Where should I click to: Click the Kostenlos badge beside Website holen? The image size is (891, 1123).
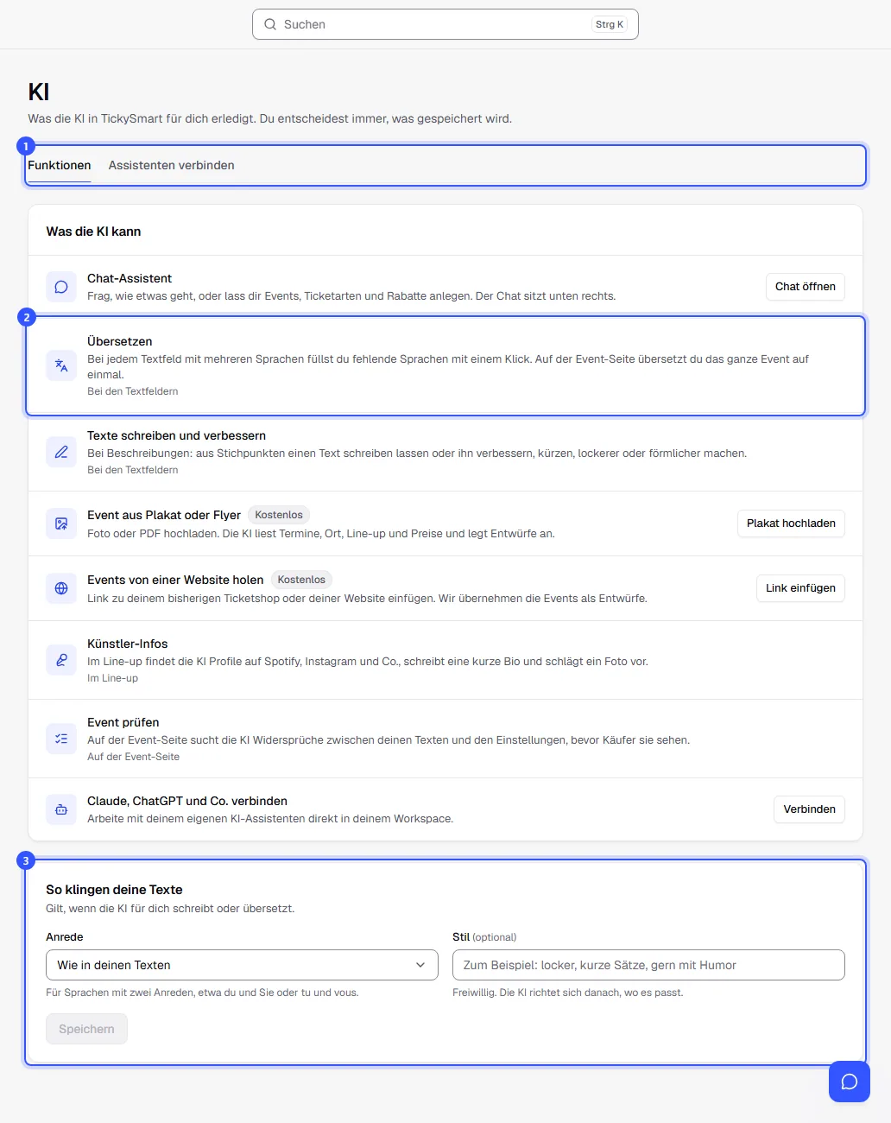(x=301, y=580)
